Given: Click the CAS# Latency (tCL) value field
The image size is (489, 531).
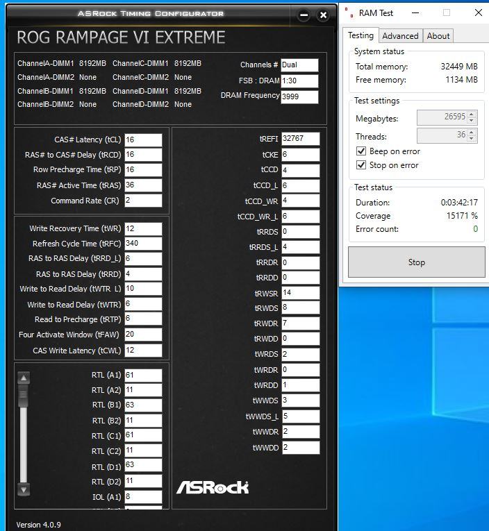Looking at the screenshot, I should coord(143,140).
